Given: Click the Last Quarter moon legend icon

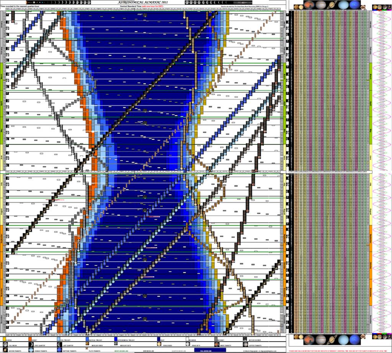Looking at the screenshot, I should (59, 345).
